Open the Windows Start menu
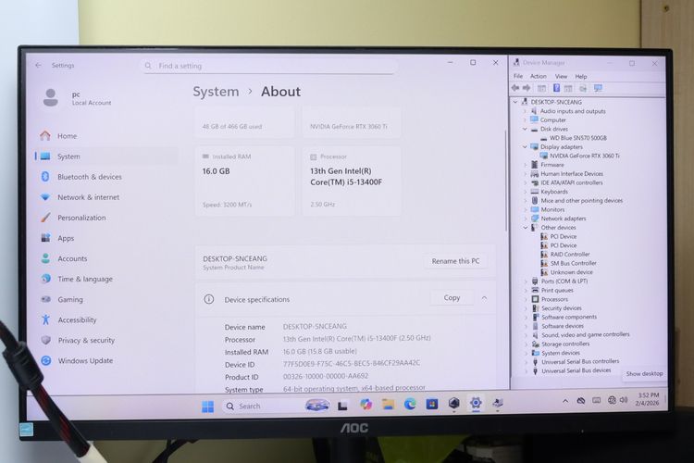This screenshot has height=463, width=694. tap(207, 407)
